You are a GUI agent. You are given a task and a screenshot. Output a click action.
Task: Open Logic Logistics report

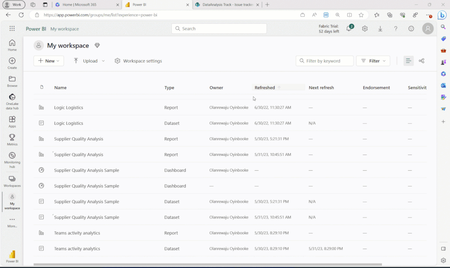point(69,108)
